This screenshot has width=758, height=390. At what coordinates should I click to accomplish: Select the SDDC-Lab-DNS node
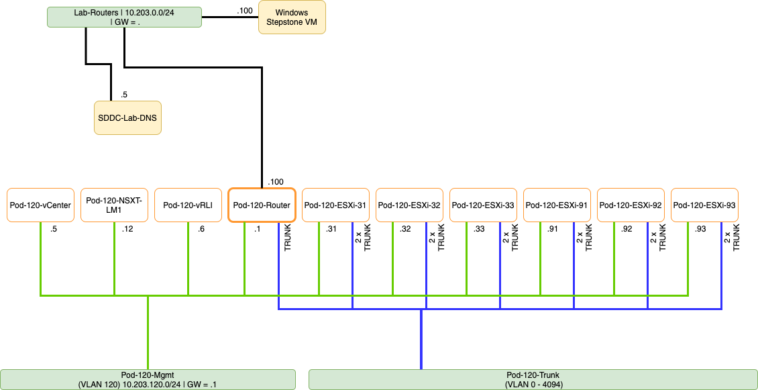(x=127, y=117)
